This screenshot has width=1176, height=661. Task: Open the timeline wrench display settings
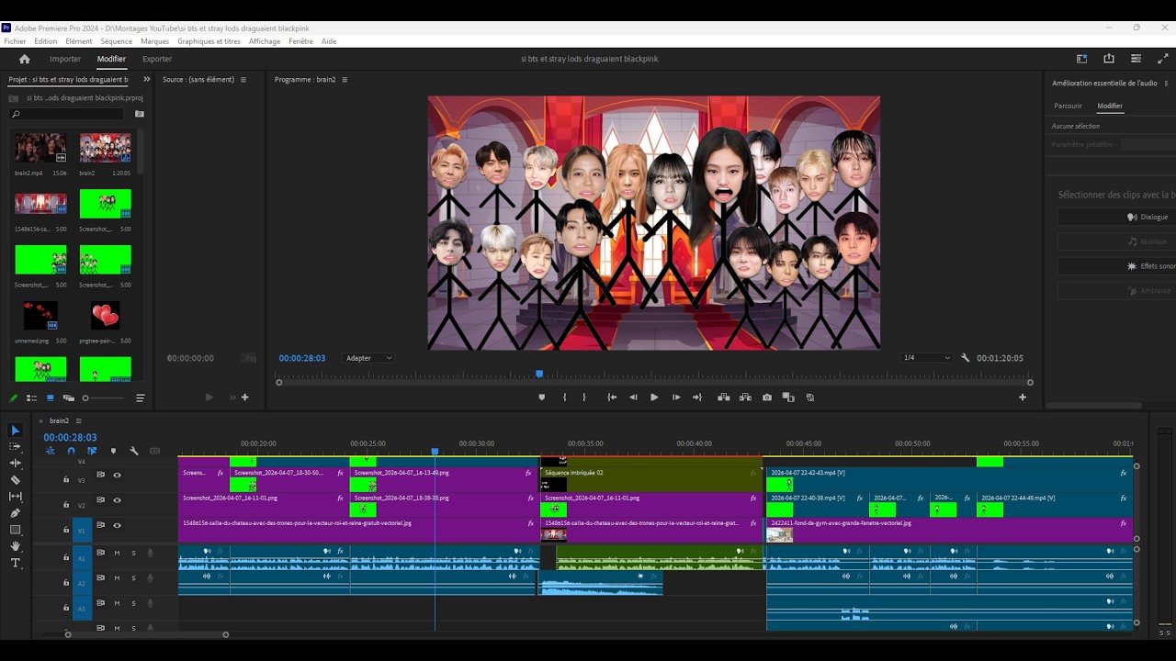pyautogui.click(x=134, y=451)
